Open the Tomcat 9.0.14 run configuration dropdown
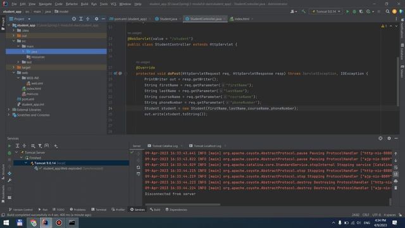Image resolution: width=405 pixels, height=228 pixels. click(326, 11)
